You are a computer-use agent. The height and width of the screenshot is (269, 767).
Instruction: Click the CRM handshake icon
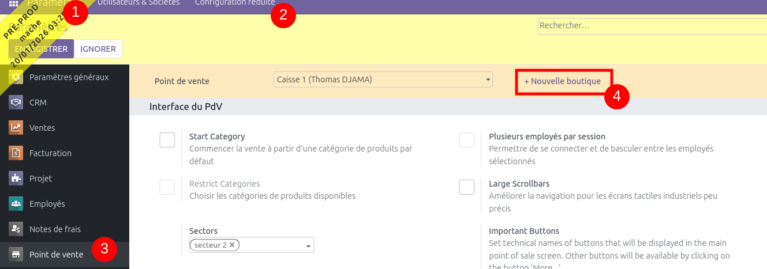pyautogui.click(x=16, y=103)
